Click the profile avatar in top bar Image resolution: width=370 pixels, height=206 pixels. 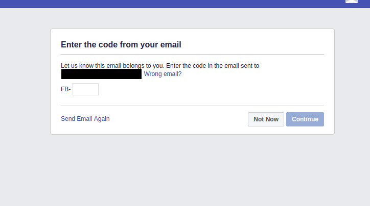tap(351, 2)
